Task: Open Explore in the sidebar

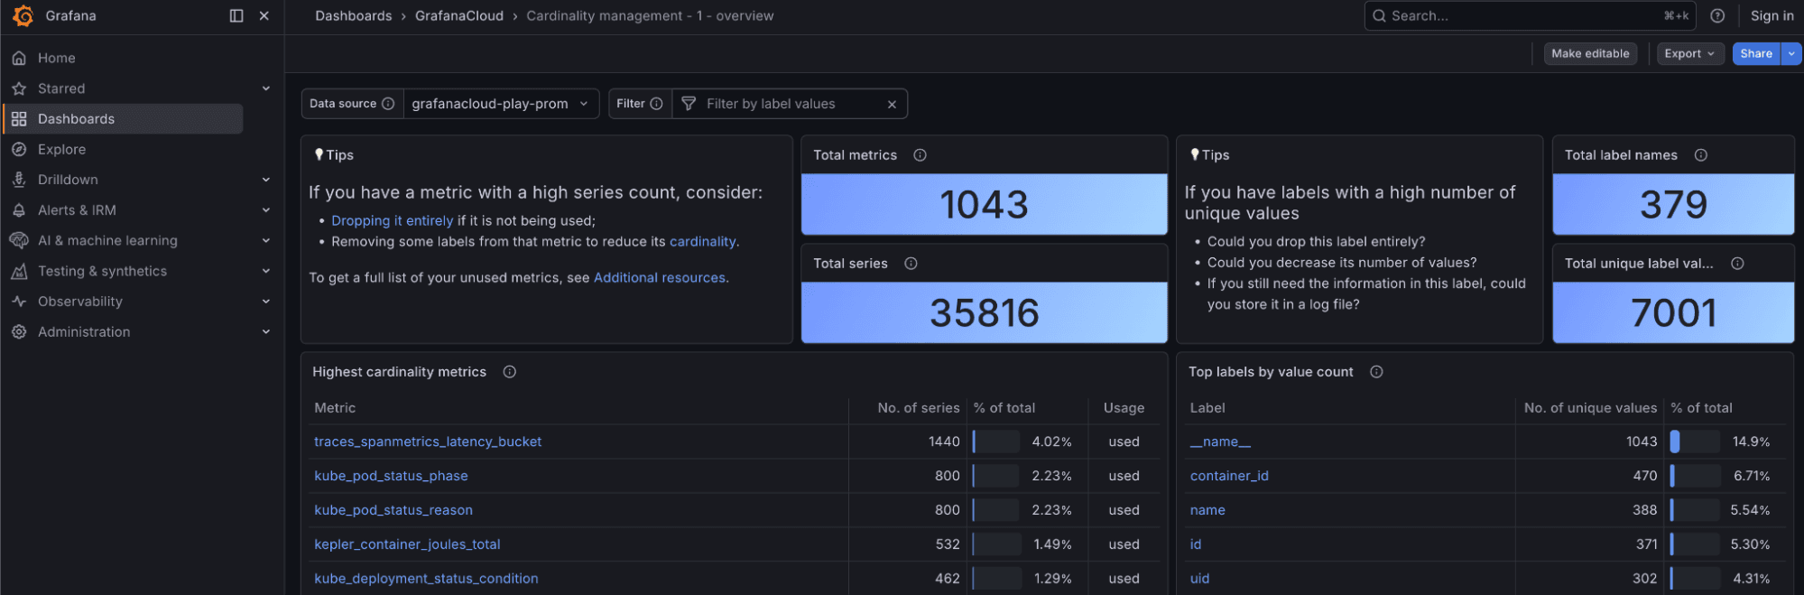Action: [61, 149]
